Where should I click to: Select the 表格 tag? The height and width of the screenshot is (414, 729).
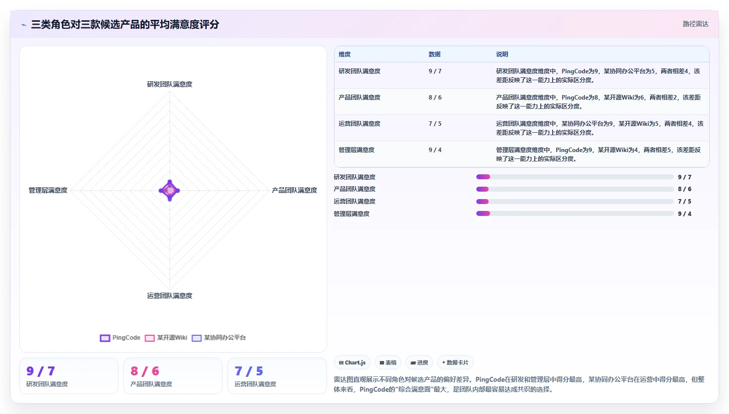click(x=388, y=362)
